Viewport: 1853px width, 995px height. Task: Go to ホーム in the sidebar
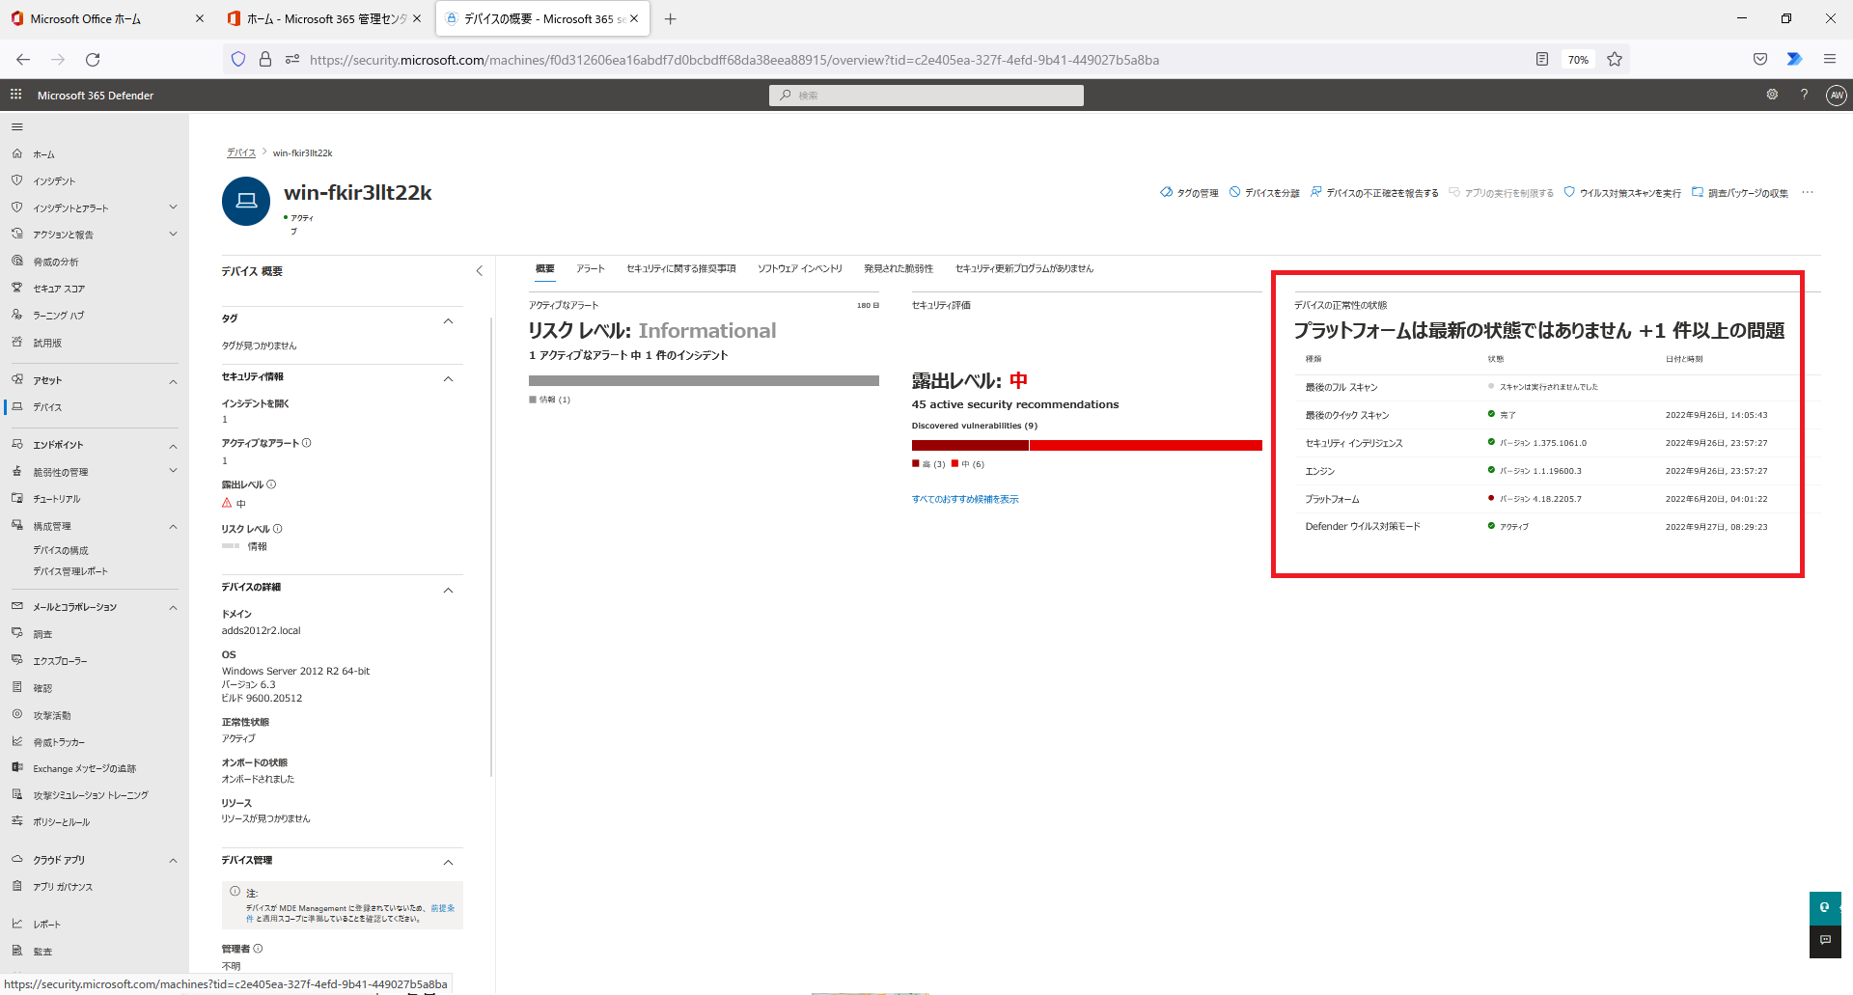point(44,154)
